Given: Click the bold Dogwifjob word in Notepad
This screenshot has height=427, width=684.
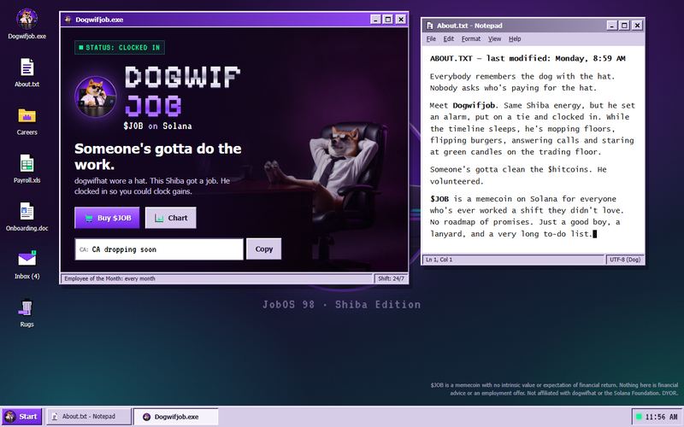Looking at the screenshot, I should [474, 105].
